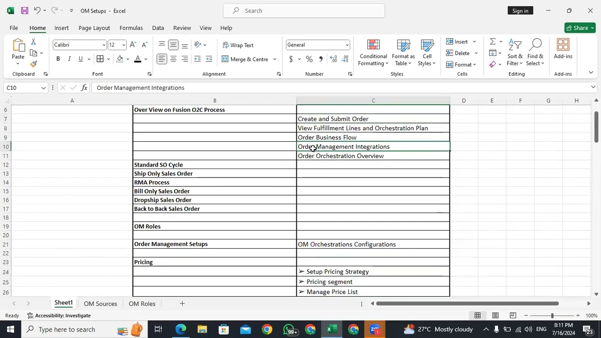601x338 pixels.
Task: Toggle Bold formatting
Action: pyautogui.click(x=58, y=59)
